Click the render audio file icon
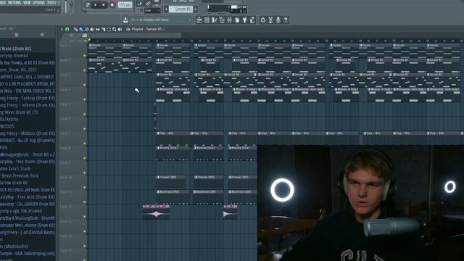Screen dimensions: 464x261 [270, 20]
